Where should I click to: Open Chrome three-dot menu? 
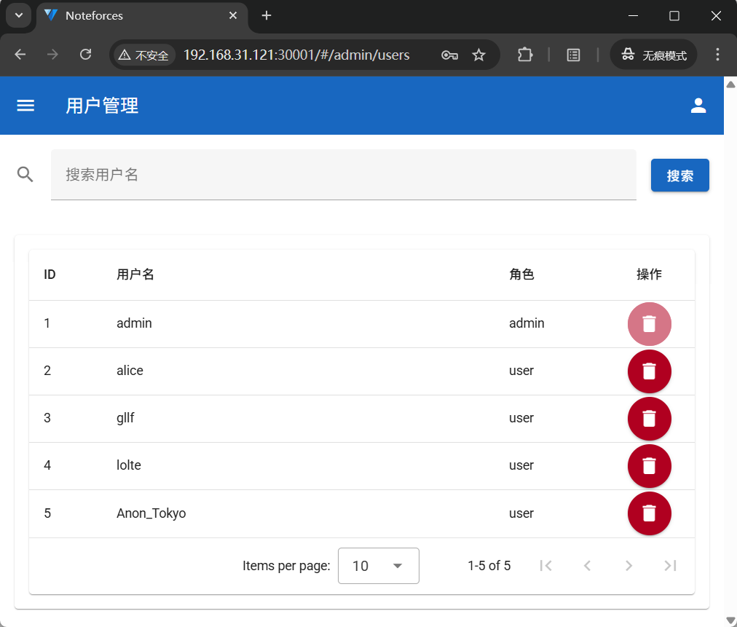point(717,55)
